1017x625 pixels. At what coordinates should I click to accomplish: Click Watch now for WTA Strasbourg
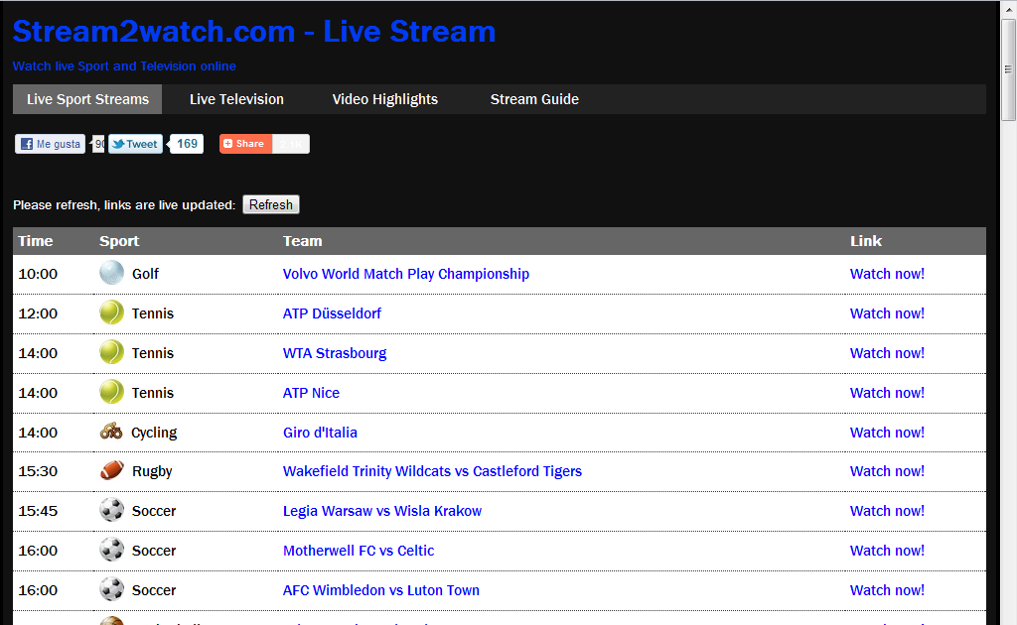[887, 353]
